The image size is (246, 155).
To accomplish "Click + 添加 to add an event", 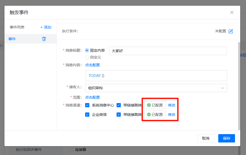I will tap(46, 27).
